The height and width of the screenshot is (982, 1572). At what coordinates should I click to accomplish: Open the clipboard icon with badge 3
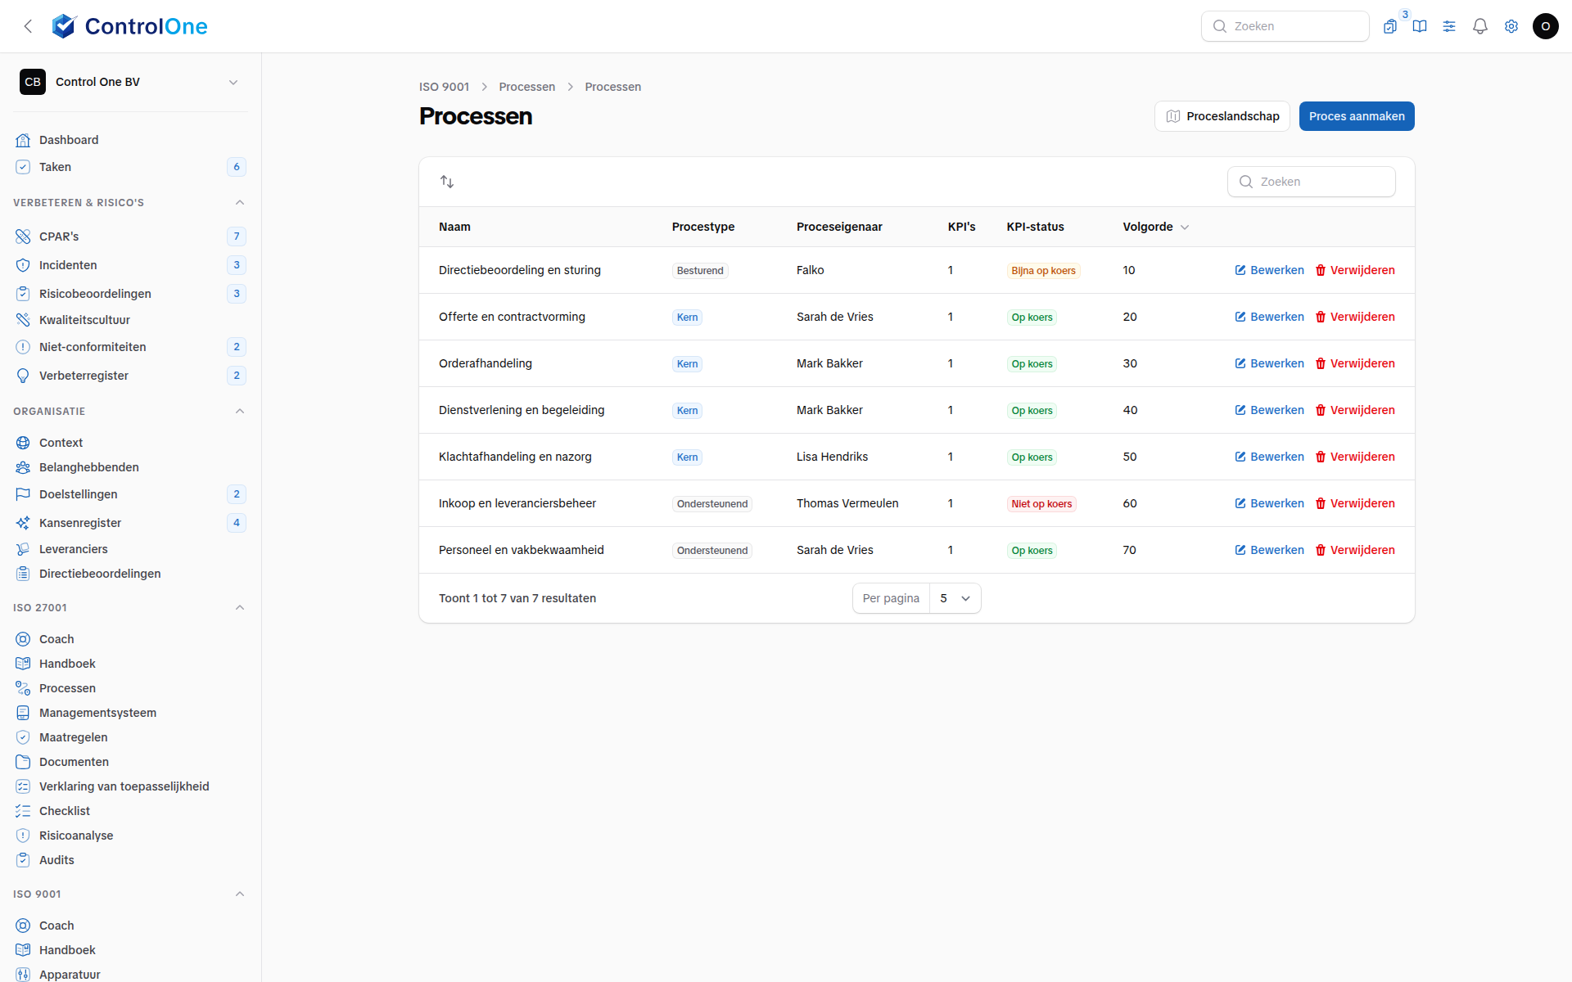click(x=1390, y=26)
